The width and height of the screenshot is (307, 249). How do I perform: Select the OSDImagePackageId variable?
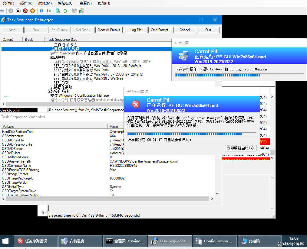[18, 178]
